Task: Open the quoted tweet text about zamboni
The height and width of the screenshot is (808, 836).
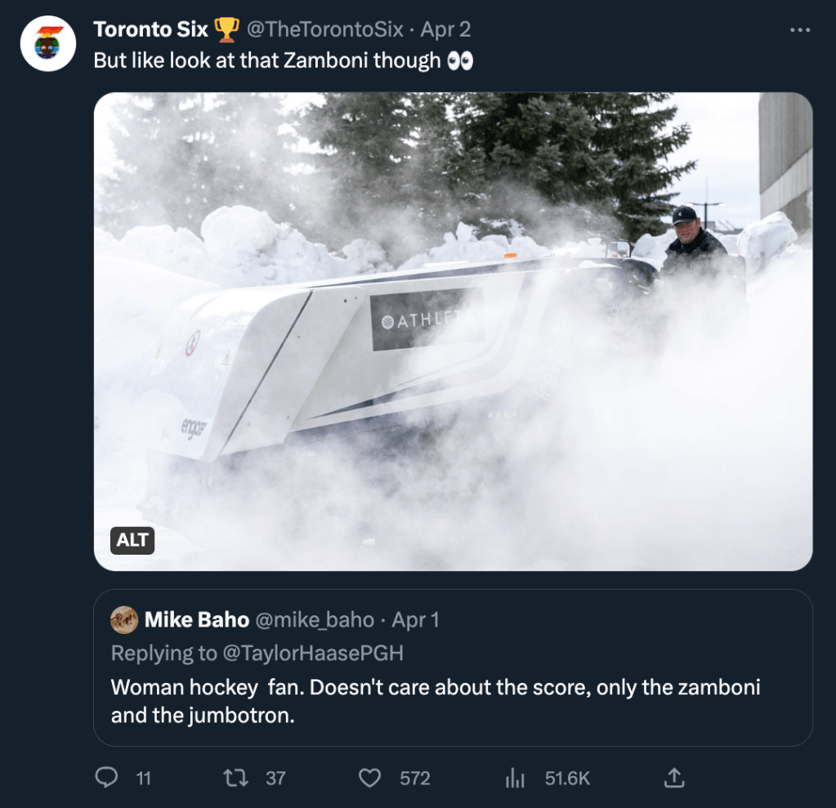Action: (436, 701)
